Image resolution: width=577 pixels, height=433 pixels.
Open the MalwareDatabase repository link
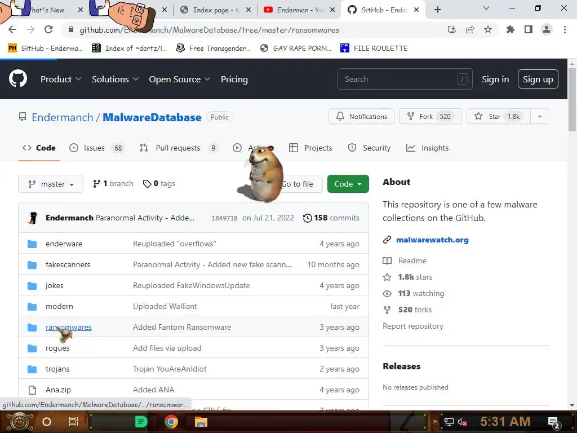[152, 117]
